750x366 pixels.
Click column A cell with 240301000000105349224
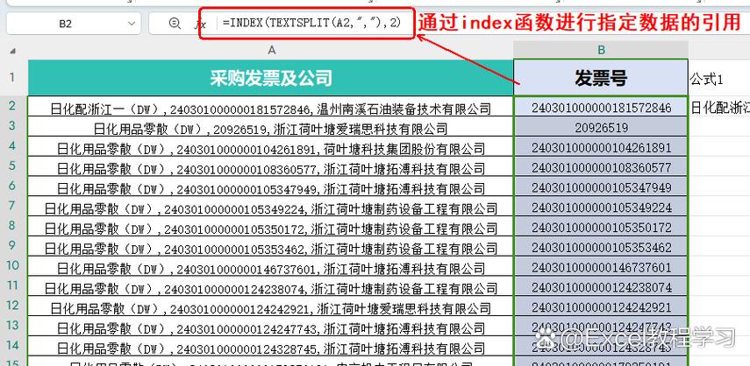[271, 207]
